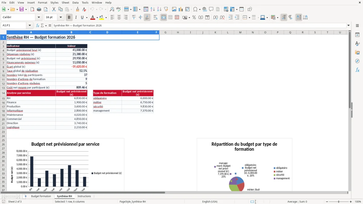Expand the Font Color dropdown arrow
The height and width of the screenshot is (204, 363).
click(97, 18)
